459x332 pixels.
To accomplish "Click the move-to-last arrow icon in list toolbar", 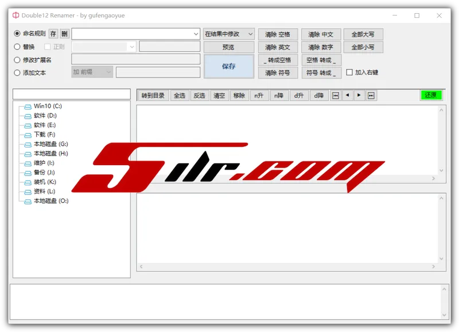I will (x=371, y=96).
